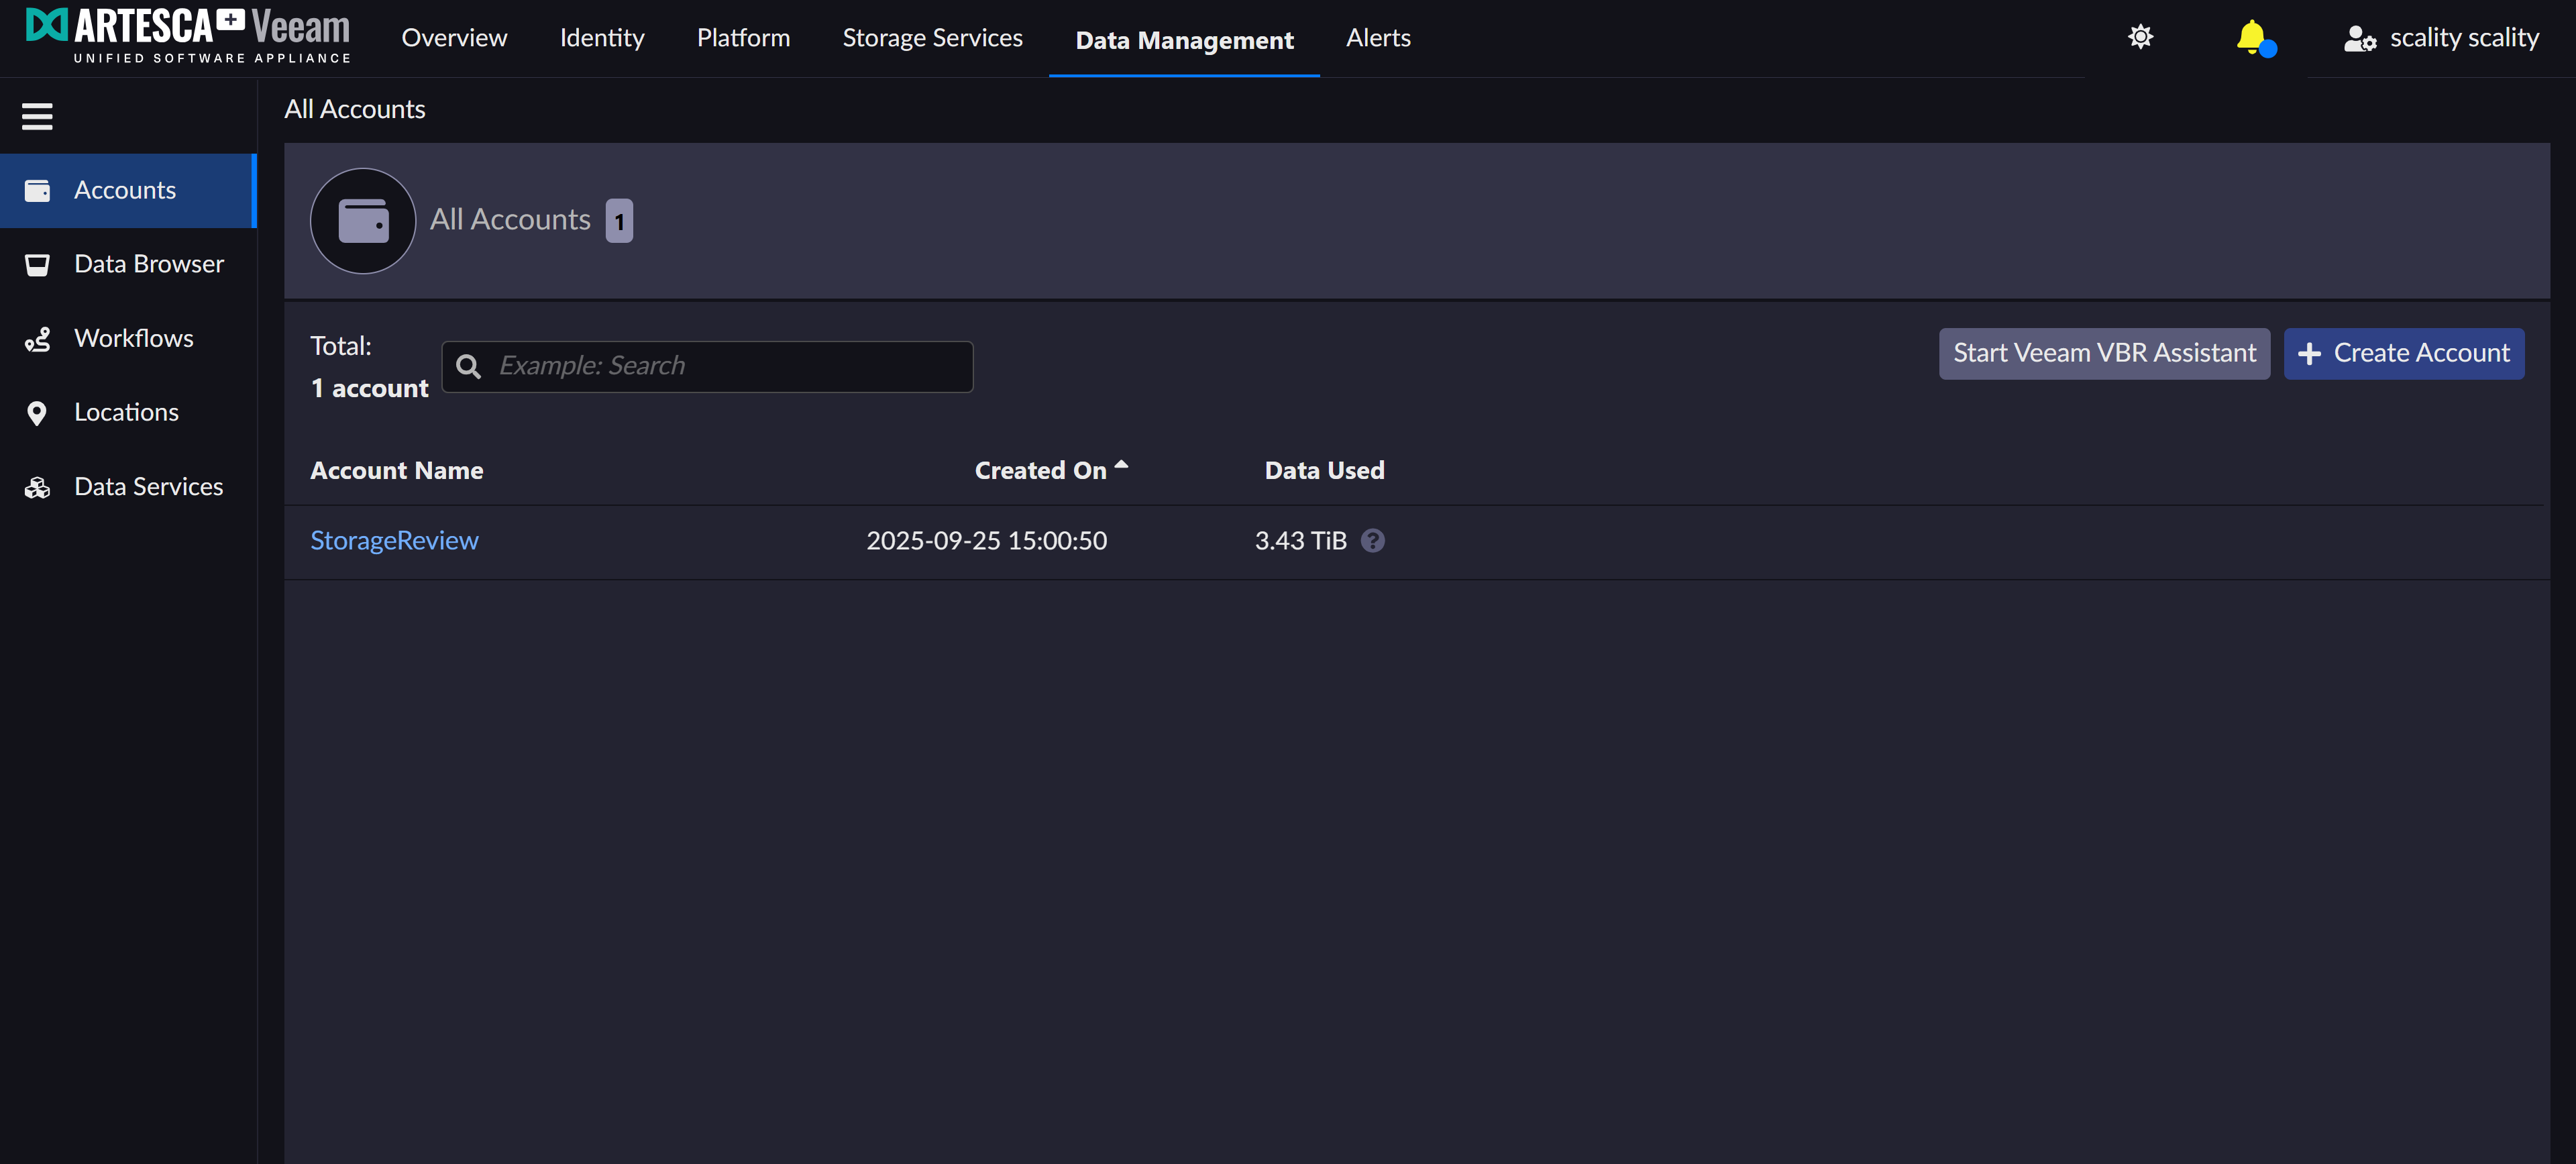The width and height of the screenshot is (2576, 1164).
Task: Switch to the Alerts tab
Action: [x=1378, y=38]
